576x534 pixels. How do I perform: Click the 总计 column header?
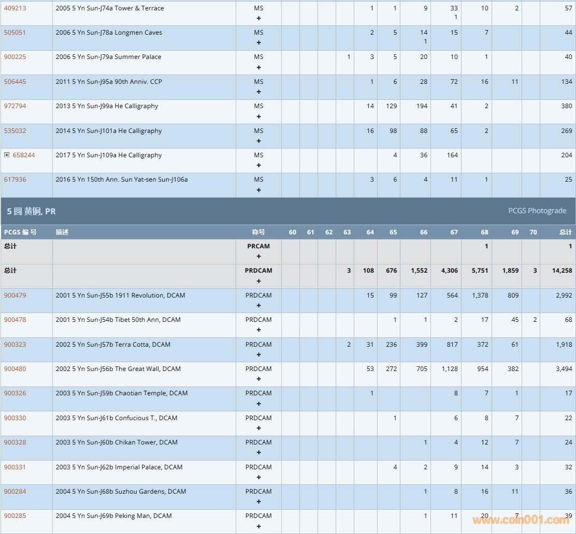coord(565,232)
